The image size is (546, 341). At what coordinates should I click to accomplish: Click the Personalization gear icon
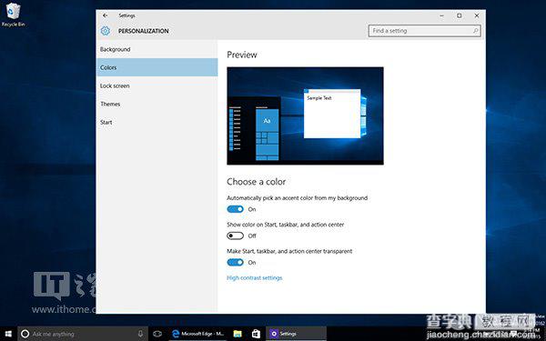pyautogui.click(x=106, y=31)
